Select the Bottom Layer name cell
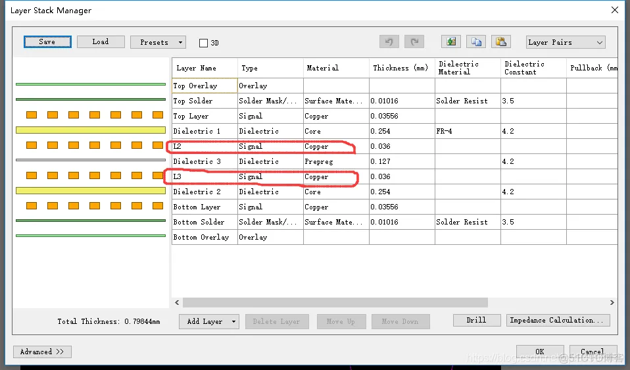The height and width of the screenshot is (370, 630). (x=205, y=207)
